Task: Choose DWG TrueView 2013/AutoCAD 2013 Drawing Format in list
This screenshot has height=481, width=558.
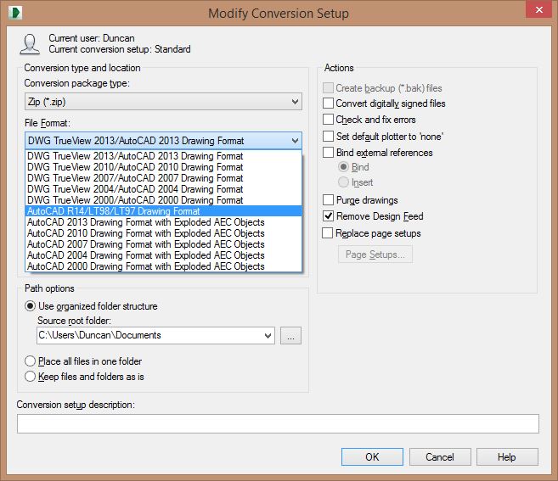Action: [x=163, y=156]
